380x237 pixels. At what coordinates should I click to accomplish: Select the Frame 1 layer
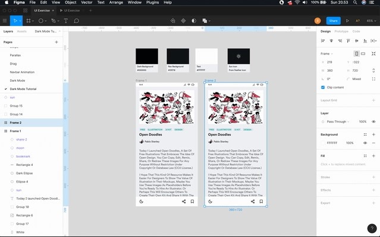32,131
